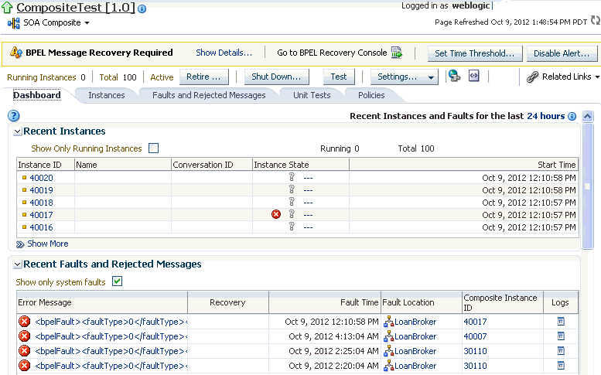Click unknown state icon for instance 40020
This screenshot has height=375, width=601.
[x=292, y=177]
